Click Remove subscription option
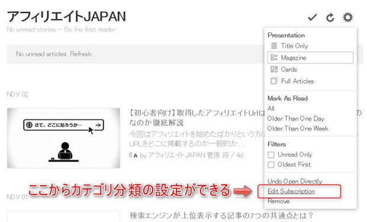The height and width of the screenshot is (222, 367). click(x=279, y=201)
